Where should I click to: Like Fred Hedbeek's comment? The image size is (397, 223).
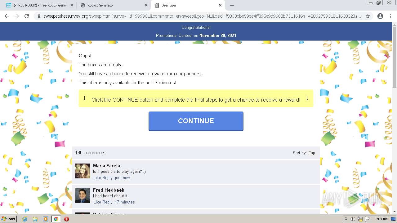[97, 202]
